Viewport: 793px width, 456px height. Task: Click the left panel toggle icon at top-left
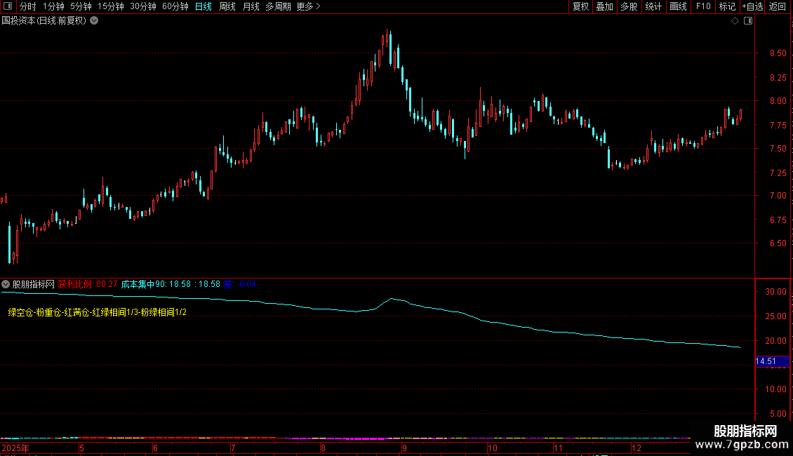coord(8,6)
